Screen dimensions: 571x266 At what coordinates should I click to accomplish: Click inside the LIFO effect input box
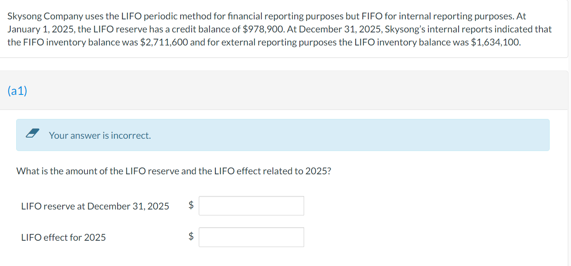(251, 237)
